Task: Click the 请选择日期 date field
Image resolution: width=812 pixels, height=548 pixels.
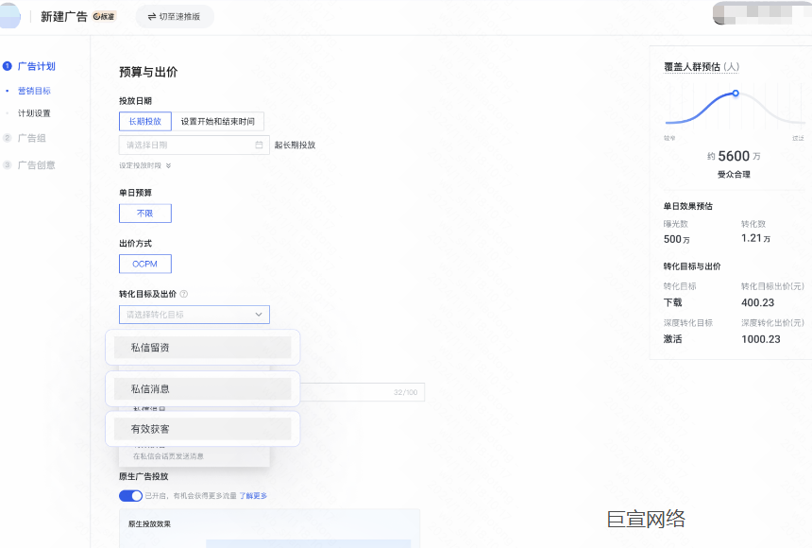Action: pos(195,145)
